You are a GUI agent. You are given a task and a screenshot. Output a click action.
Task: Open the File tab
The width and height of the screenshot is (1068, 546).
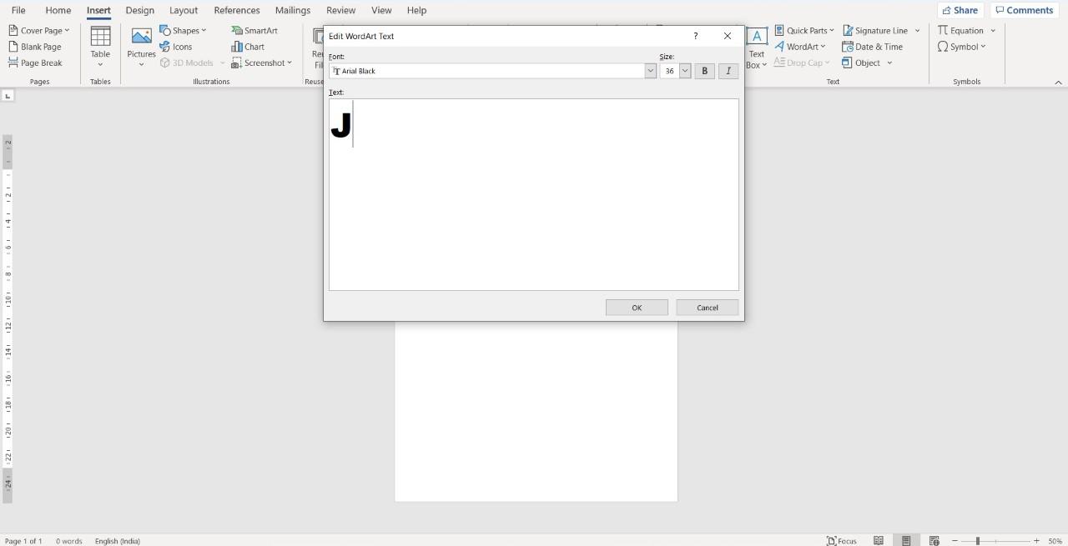coord(18,10)
